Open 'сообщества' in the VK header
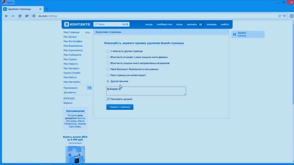Viewport: 294px width, 165px height. (164, 24)
